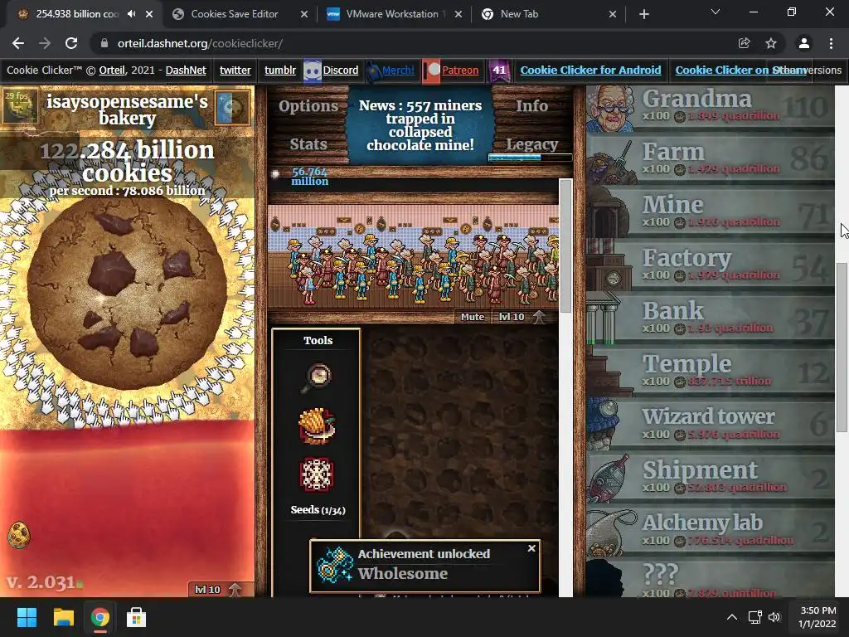Click the Freeze garden snowflake tool

(x=317, y=475)
